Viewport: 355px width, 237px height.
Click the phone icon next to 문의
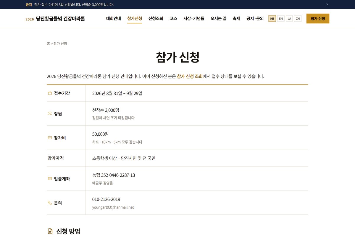[x=50, y=203]
